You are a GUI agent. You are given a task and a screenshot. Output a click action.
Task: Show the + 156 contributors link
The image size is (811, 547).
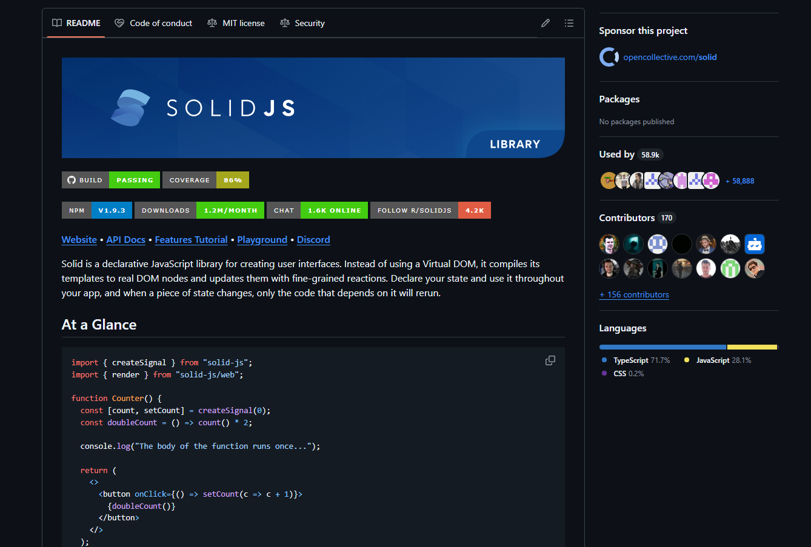click(x=634, y=294)
